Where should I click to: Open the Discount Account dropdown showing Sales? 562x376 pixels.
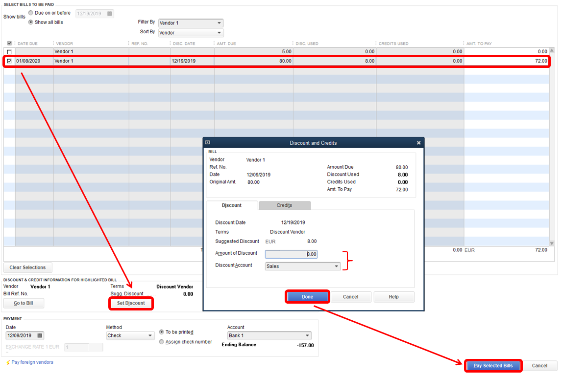(x=337, y=266)
